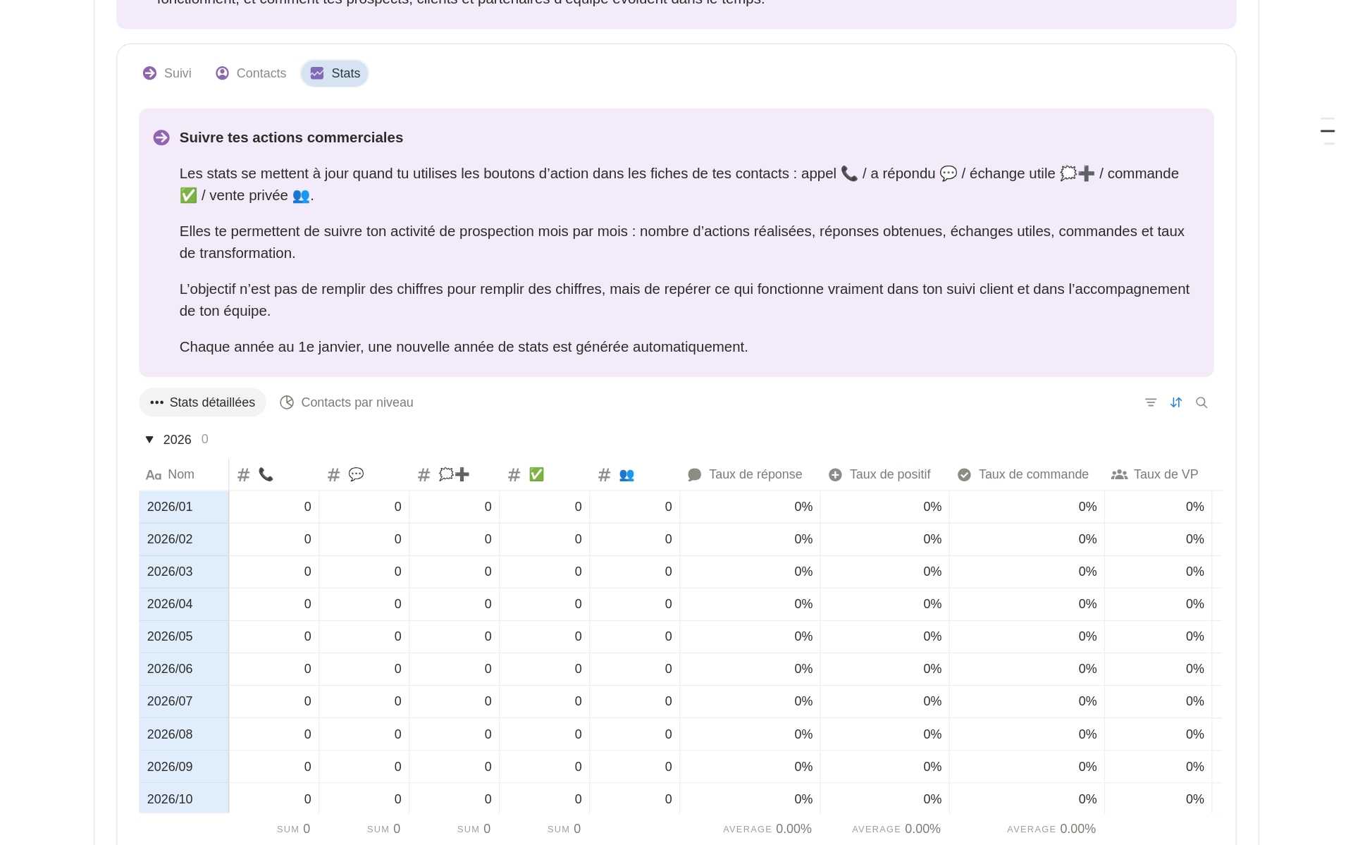
Task: Click the phone count cell in 2026/05 row
Action: coord(274,636)
